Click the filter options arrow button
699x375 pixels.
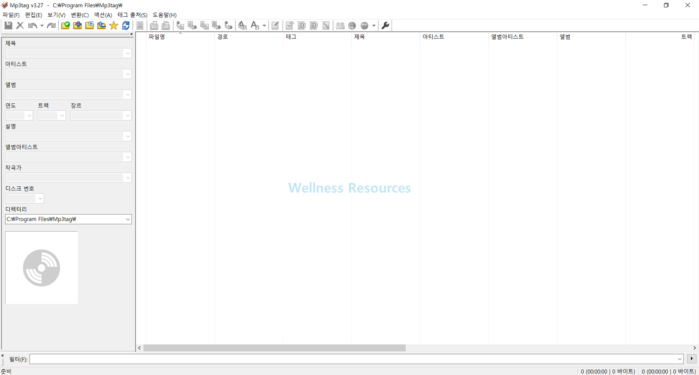(x=691, y=359)
